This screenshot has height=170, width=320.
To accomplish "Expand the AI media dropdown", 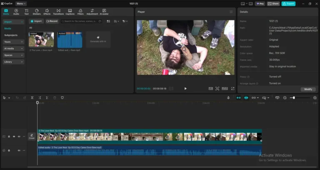I will (13, 48).
